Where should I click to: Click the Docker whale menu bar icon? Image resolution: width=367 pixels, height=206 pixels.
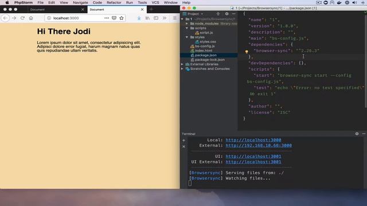click(x=339, y=2)
